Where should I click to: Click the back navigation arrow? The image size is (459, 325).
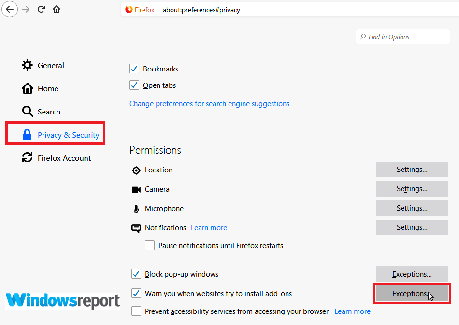[x=10, y=9]
